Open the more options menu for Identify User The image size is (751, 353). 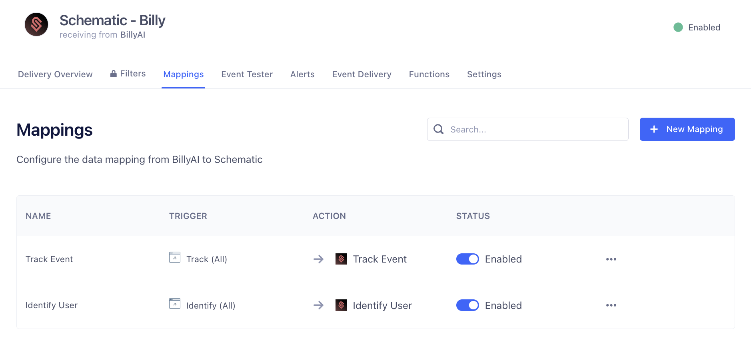(611, 305)
